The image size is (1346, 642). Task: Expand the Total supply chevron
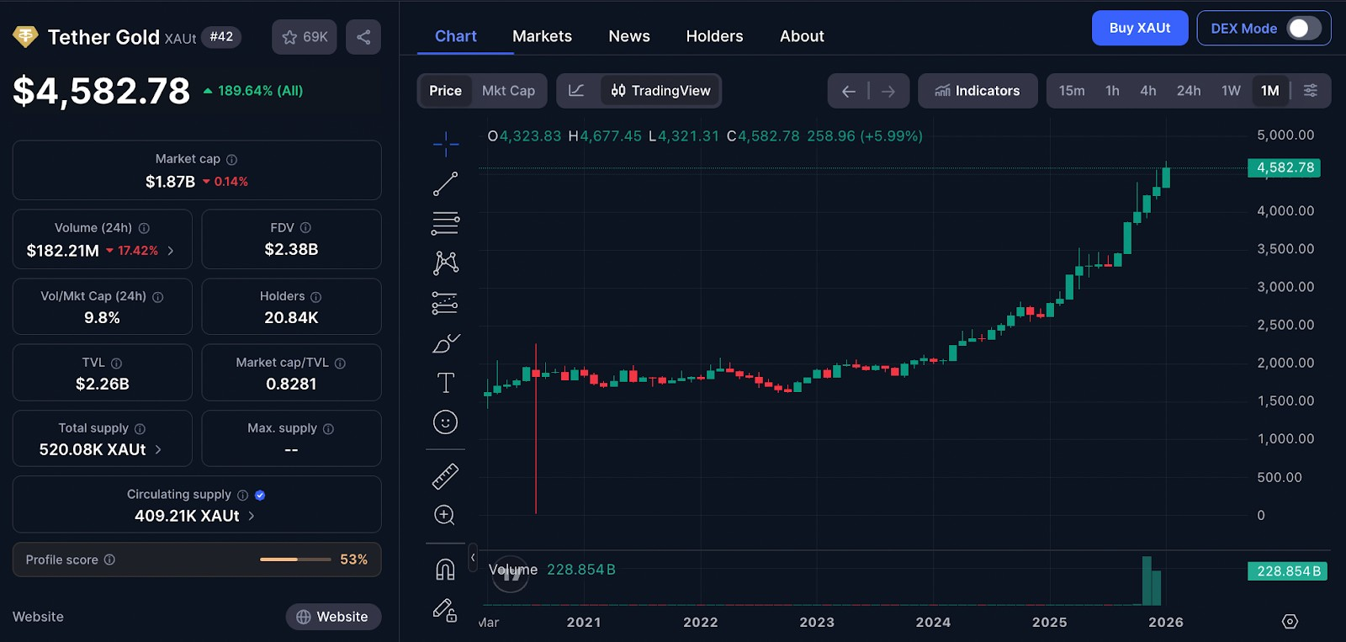(x=158, y=450)
